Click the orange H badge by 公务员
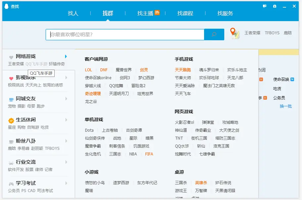The image size is (302, 200). (x=265, y=98)
